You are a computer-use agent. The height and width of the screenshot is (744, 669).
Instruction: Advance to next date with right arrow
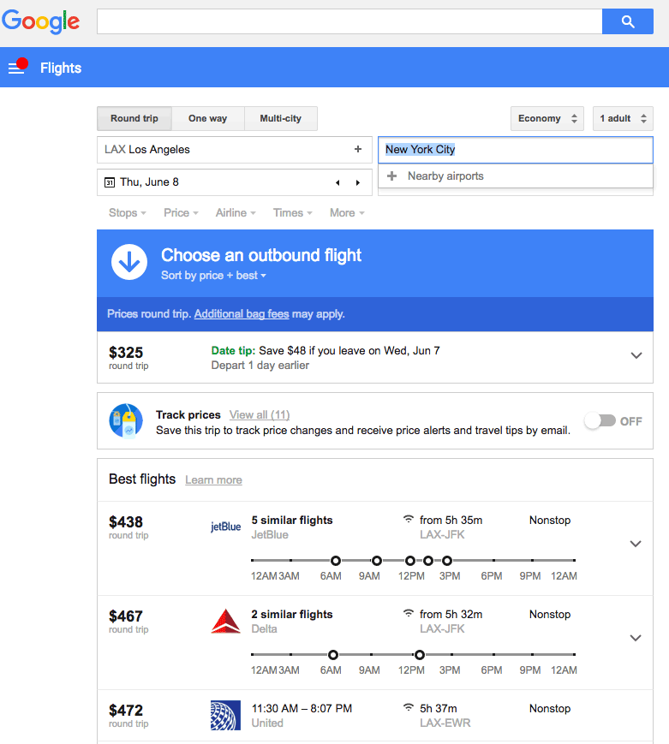357,182
